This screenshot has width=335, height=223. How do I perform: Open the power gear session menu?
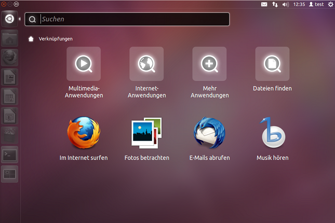click(x=330, y=4)
